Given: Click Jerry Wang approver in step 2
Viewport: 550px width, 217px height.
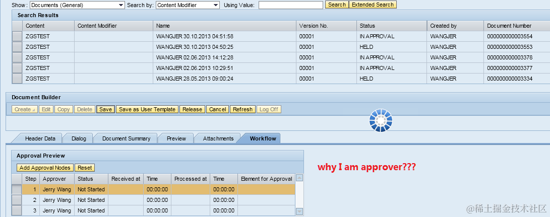Looking at the screenshot, I should pos(57,200).
